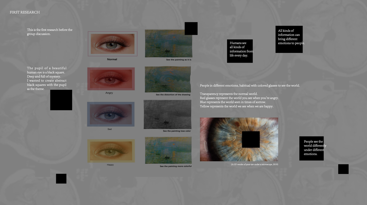Viewport: 367px width, 205px height.
Task: Click the painting captioned 'See the painting as it is'
Action: pos(168,43)
